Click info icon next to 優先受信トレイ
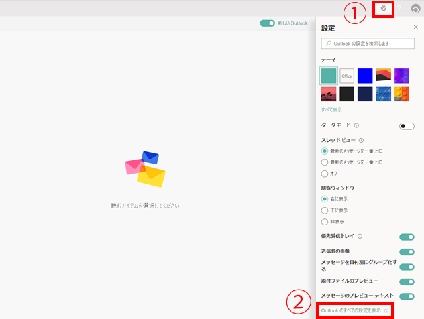Image resolution: width=424 pixels, height=319 pixels. 360,236
